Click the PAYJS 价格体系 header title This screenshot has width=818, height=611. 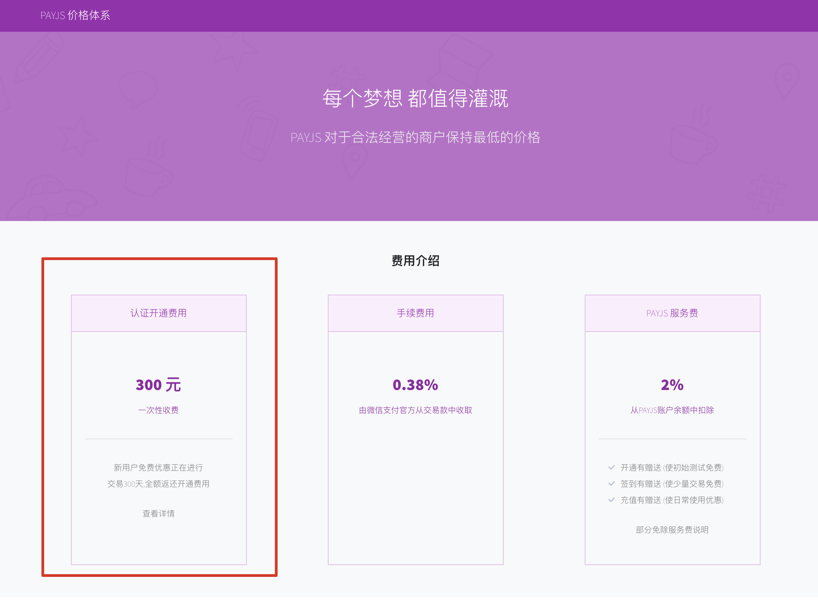point(75,15)
